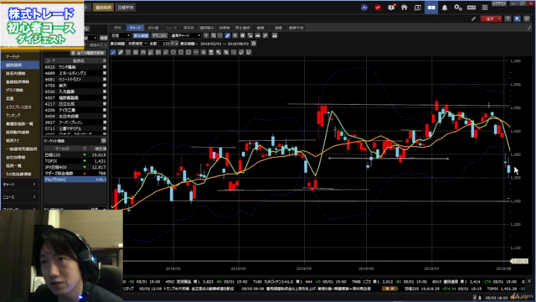Screen dimensions: 536x302
Task: Select the trend line drawing tool
Action: (x=114, y=52)
